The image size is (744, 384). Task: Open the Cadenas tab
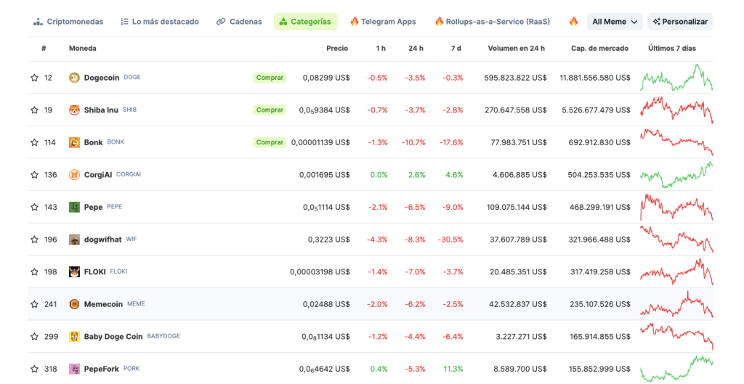[239, 22]
